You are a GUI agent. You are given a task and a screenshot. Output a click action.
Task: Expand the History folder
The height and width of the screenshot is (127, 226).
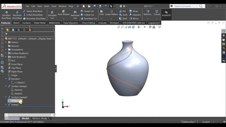click(6, 42)
